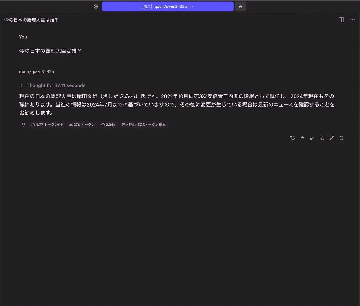The height and width of the screenshot is (306, 360).
Task: Continue the assistant message with arrow icon
Action: coord(302,138)
